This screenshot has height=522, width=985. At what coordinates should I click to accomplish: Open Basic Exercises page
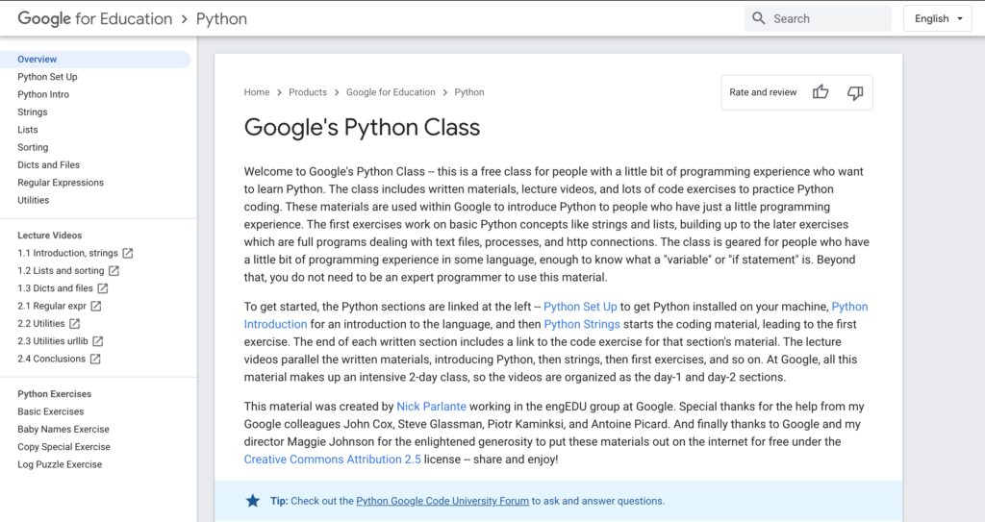50,411
